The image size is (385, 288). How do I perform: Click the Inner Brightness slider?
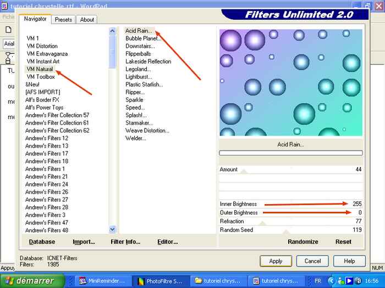coord(291,204)
